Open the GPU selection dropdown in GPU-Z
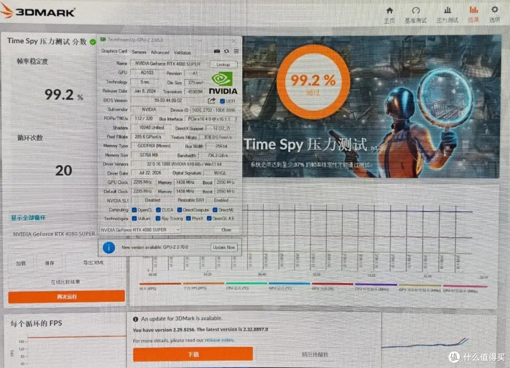 point(140,230)
